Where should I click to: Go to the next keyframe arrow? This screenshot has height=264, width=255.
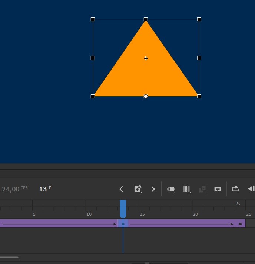153,189
